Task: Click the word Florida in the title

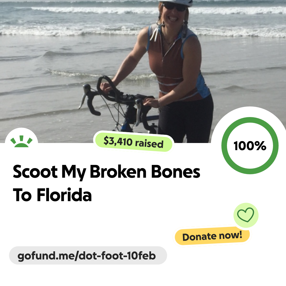Action: pos(64,195)
